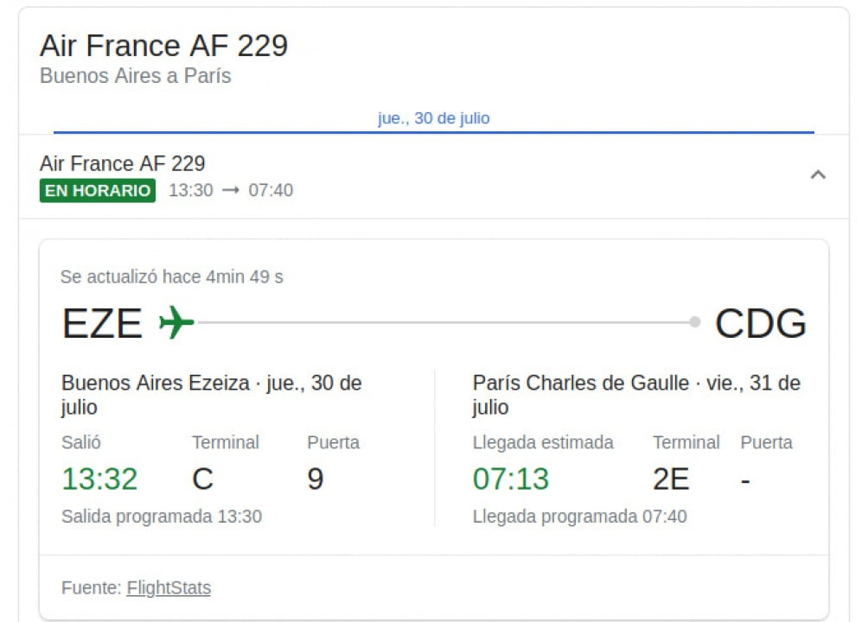
Task: Click the 13:30 → 07:40 schedule summary
Action: (231, 190)
